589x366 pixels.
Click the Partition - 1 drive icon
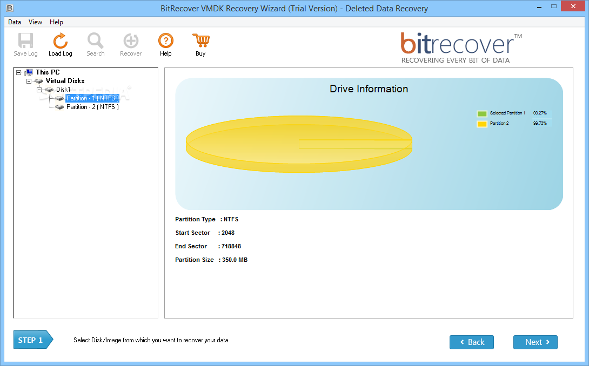coord(59,98)
